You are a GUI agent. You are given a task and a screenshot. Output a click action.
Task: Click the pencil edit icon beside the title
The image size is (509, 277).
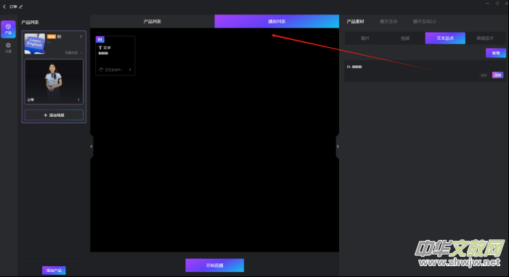click(21, 7)
